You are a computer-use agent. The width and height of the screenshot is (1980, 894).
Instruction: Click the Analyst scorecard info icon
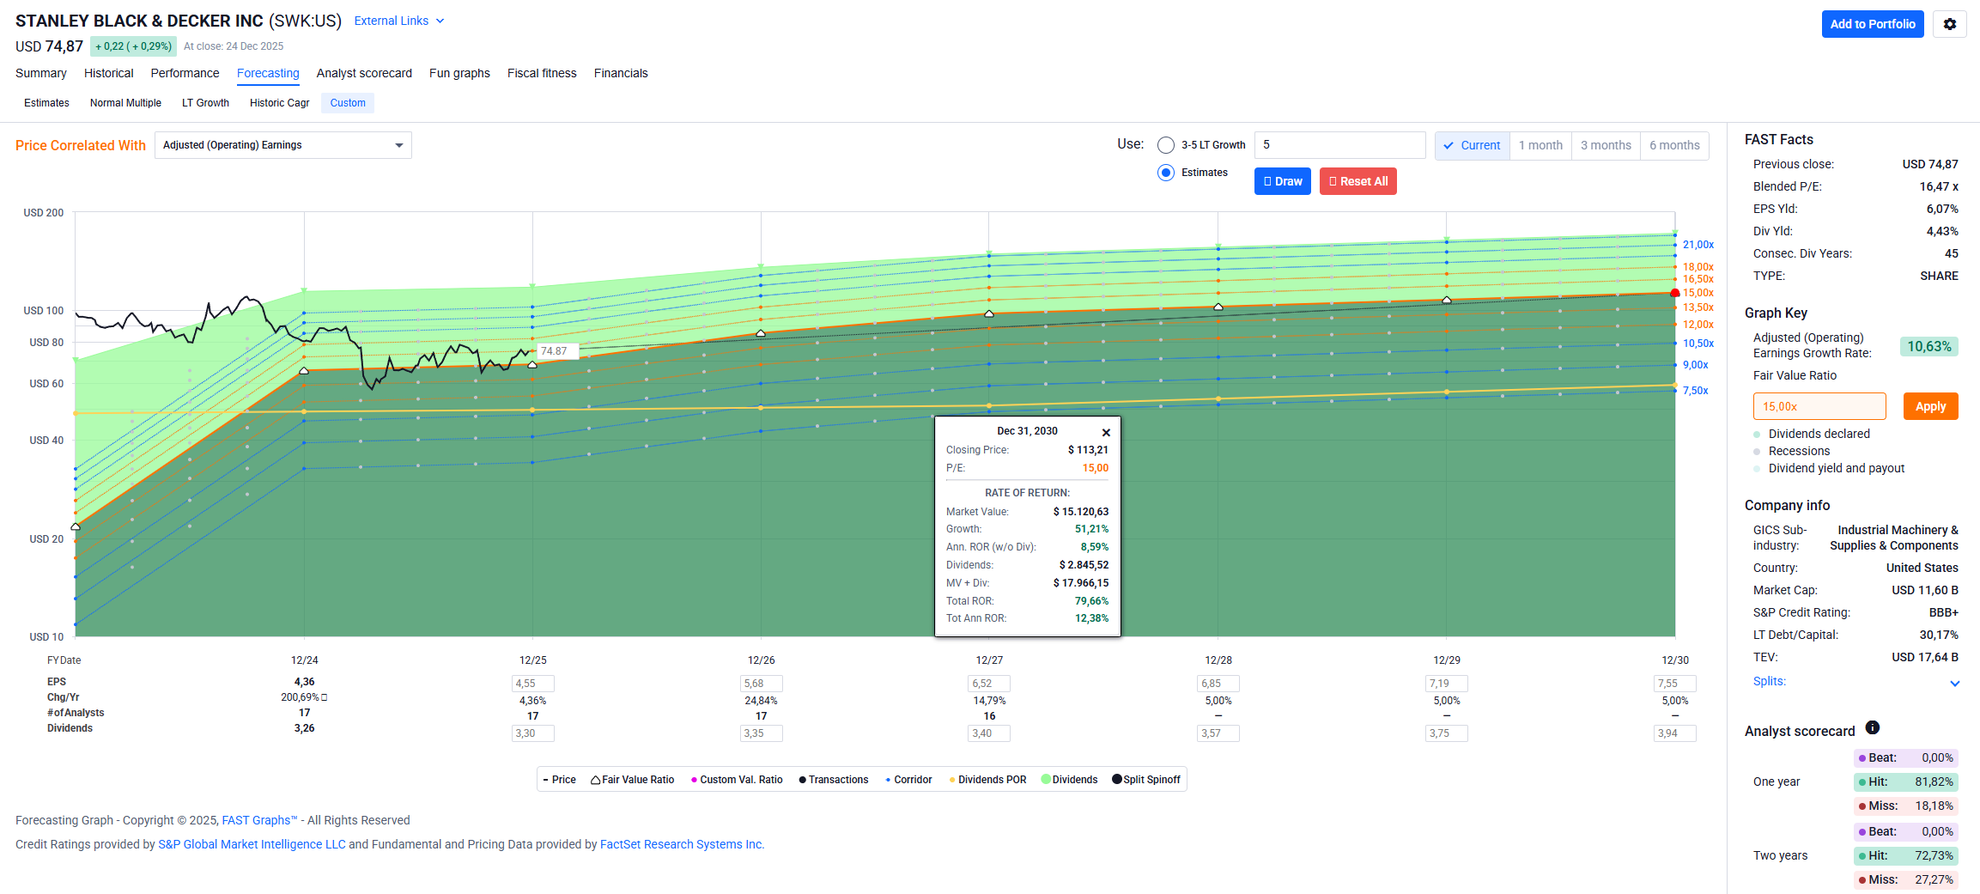pos(1873,728)
